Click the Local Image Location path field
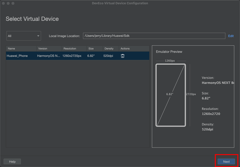Image resolution: width=240 pixels, height=167 pixels. click(154, 36)
